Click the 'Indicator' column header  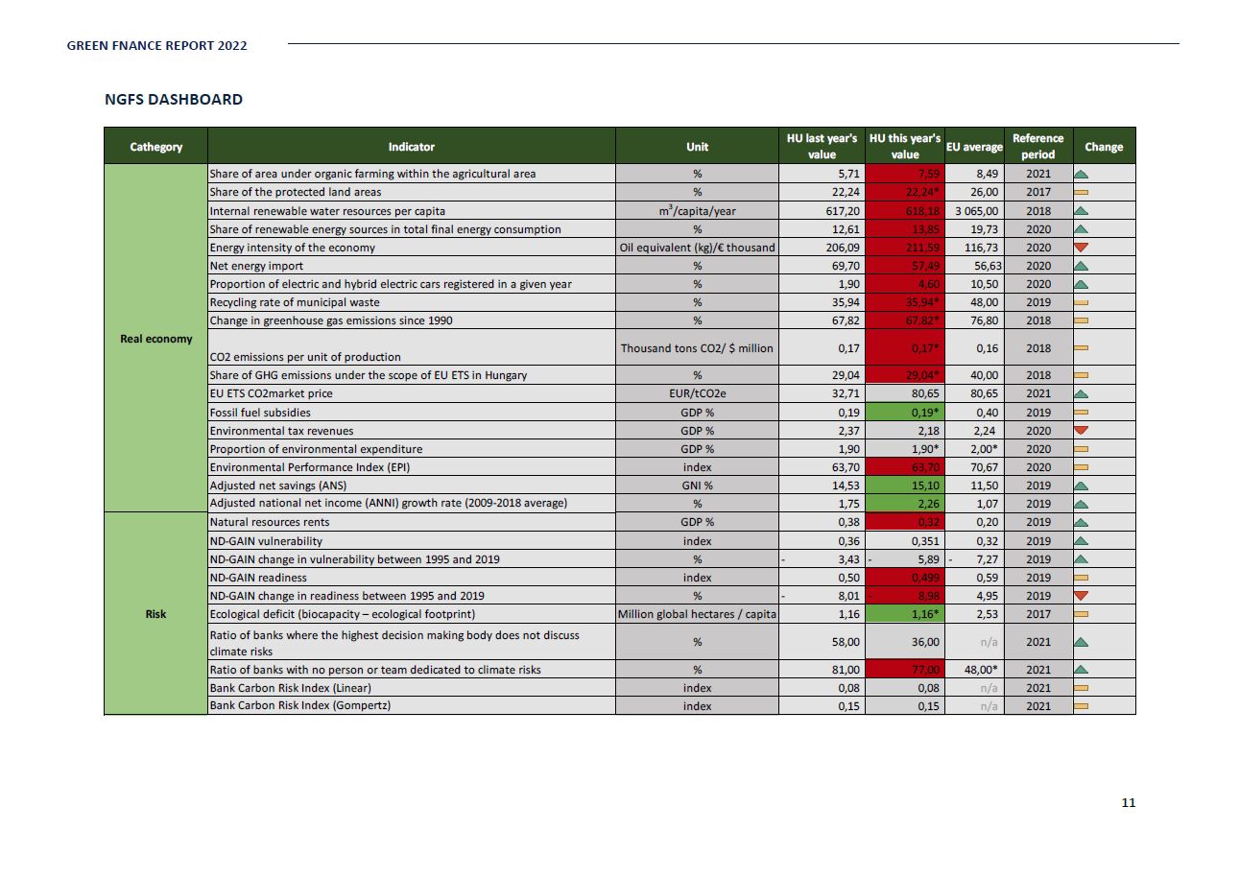(x=411, y=147)
